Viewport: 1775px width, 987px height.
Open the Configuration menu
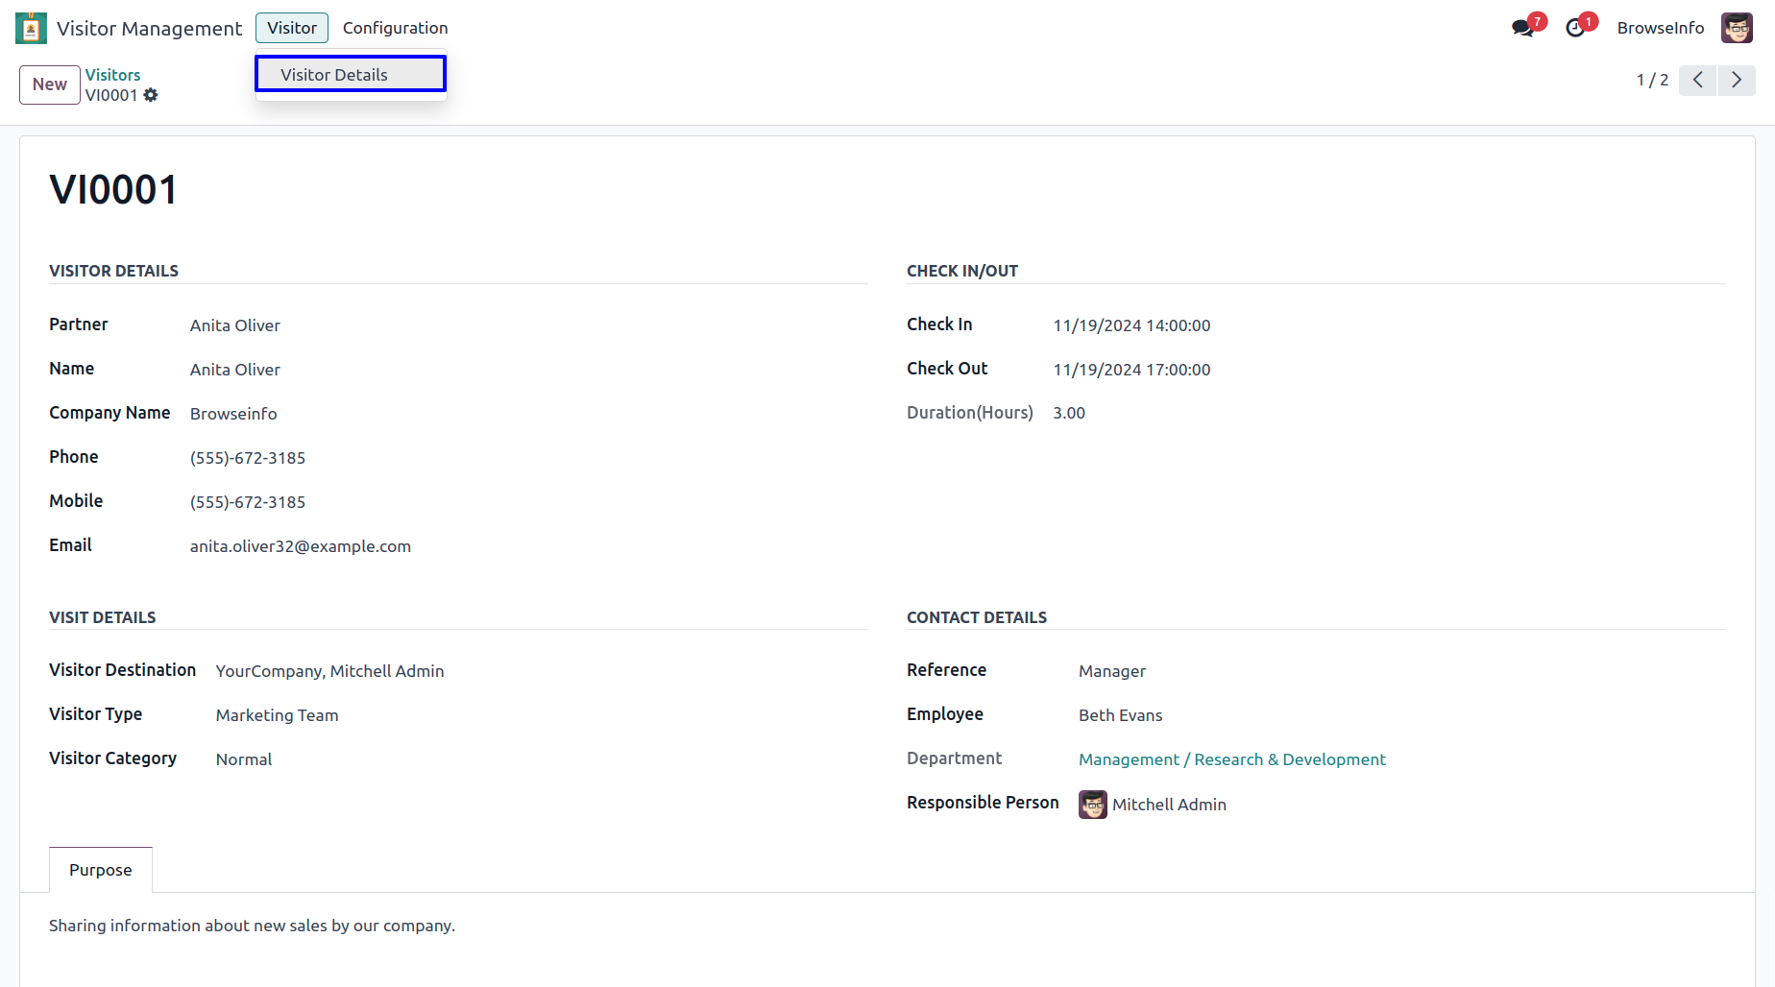click(x=395, y=28)
